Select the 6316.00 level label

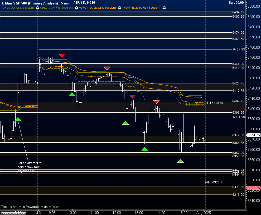[x=238, y=194]
